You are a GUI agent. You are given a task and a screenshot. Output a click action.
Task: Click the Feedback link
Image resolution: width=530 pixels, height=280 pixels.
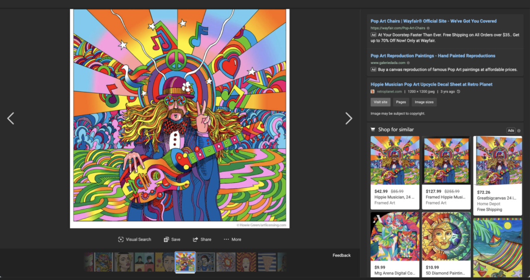tap(342, 255)
